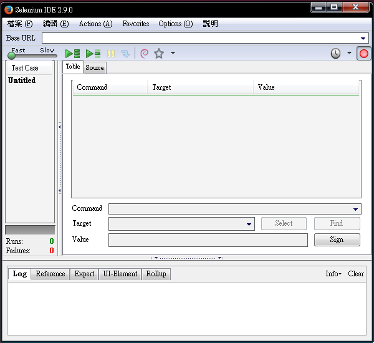This screenshot has width=374, height=343.
Task: Click the test progress bar
Action: click(30, 230)
